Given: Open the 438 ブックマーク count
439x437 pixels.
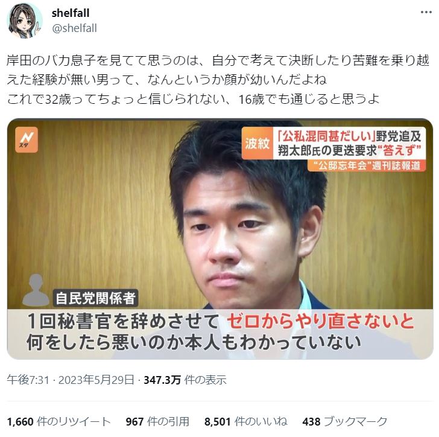Looking at the screenshot, I should (x=345, y=421).
